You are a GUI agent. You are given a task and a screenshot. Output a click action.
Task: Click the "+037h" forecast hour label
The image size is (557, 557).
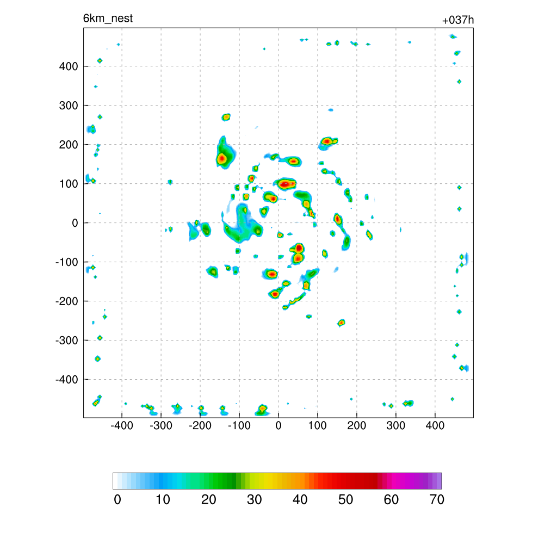458,20
